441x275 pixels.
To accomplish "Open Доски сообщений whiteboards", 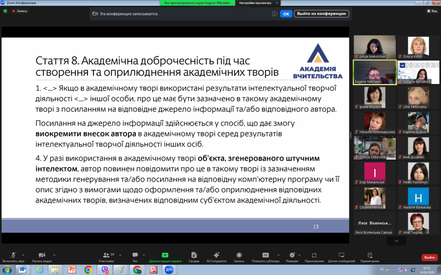I will coord(341,255).
